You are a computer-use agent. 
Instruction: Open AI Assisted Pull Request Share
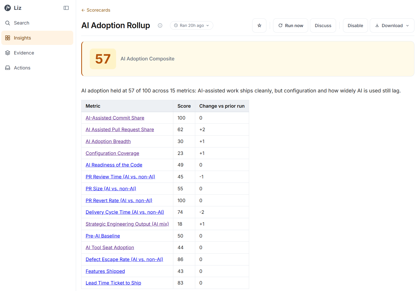coord(120,130)
